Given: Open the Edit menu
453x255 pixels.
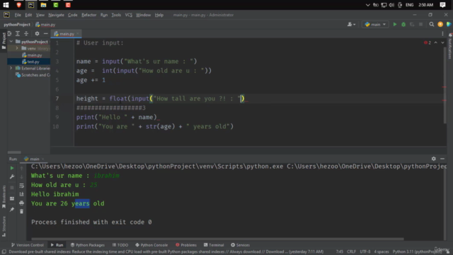Looking at the screenshot, I should pyautogui.click(x=28, y=15).
